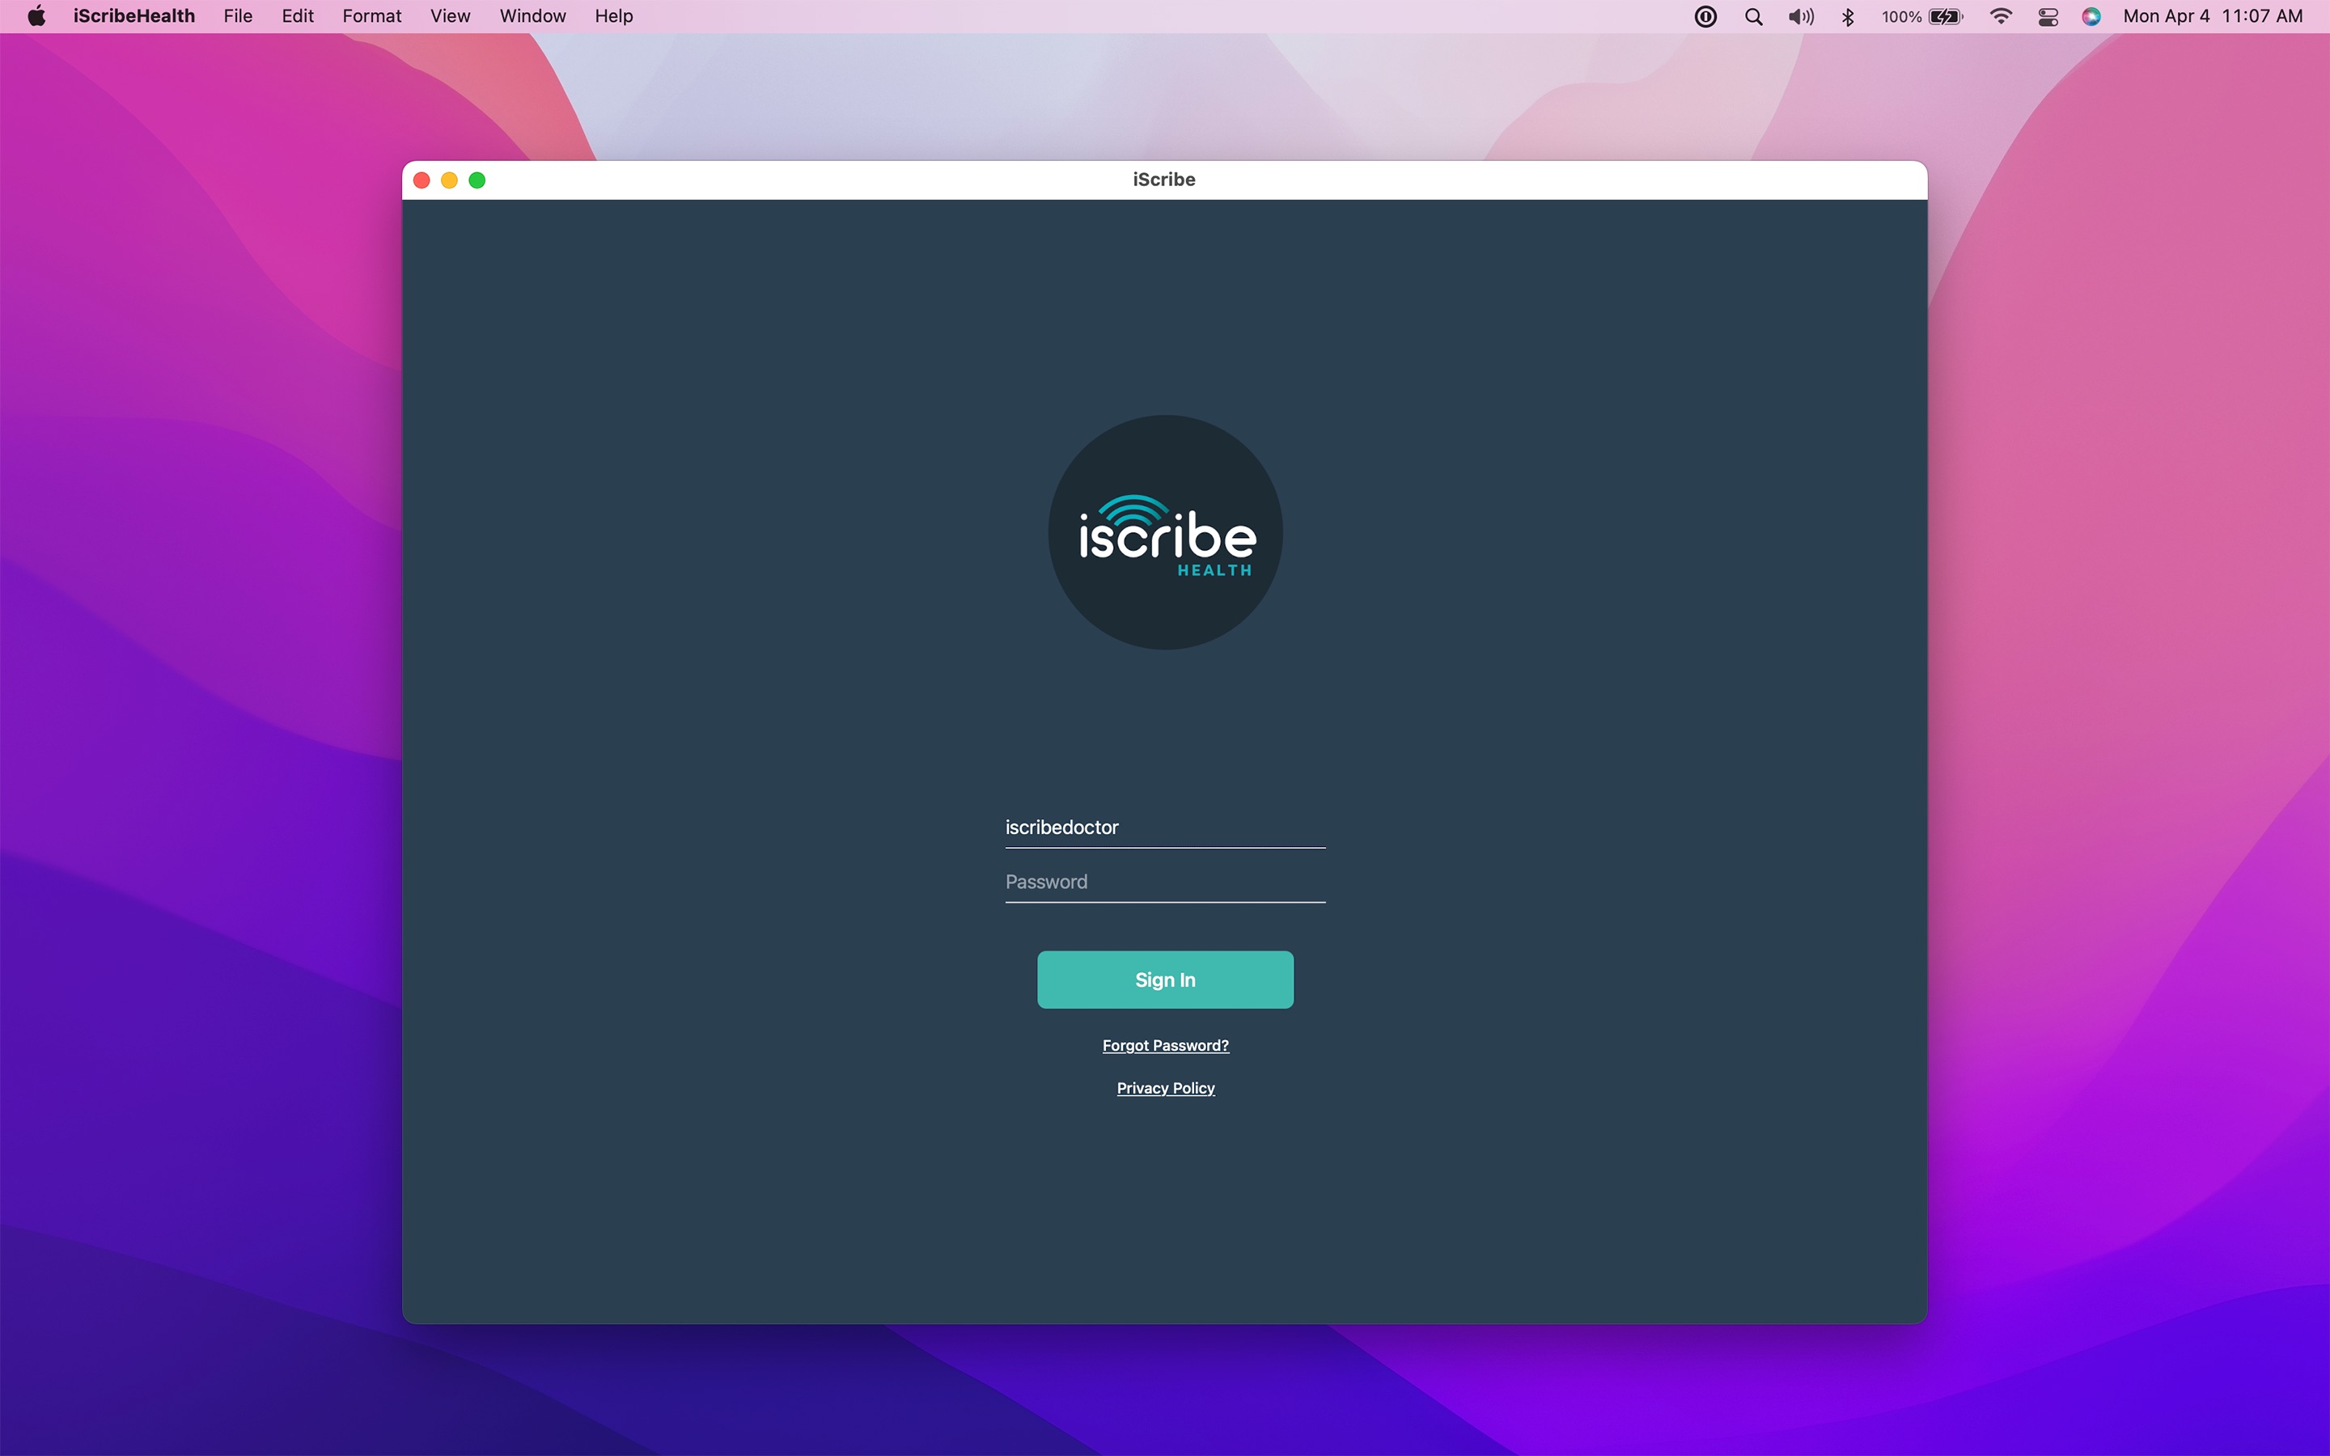Open the volume control in the menu bar
The height and width of the screenshot is (1456, 2330).
(1800, 16)
